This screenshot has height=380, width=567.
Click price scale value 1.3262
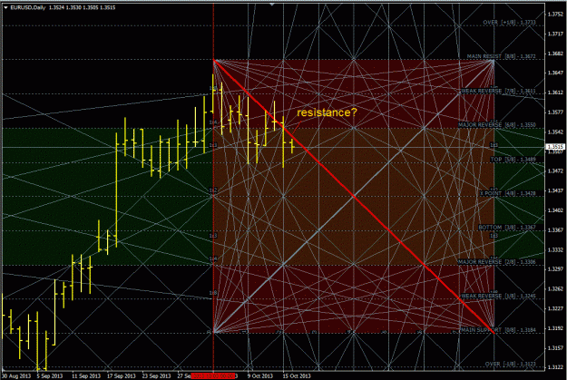pyautogui.click(x=555, y=289)
